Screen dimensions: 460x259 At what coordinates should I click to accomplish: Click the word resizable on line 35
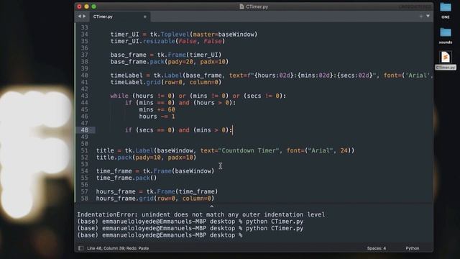(x=159, y=41)
